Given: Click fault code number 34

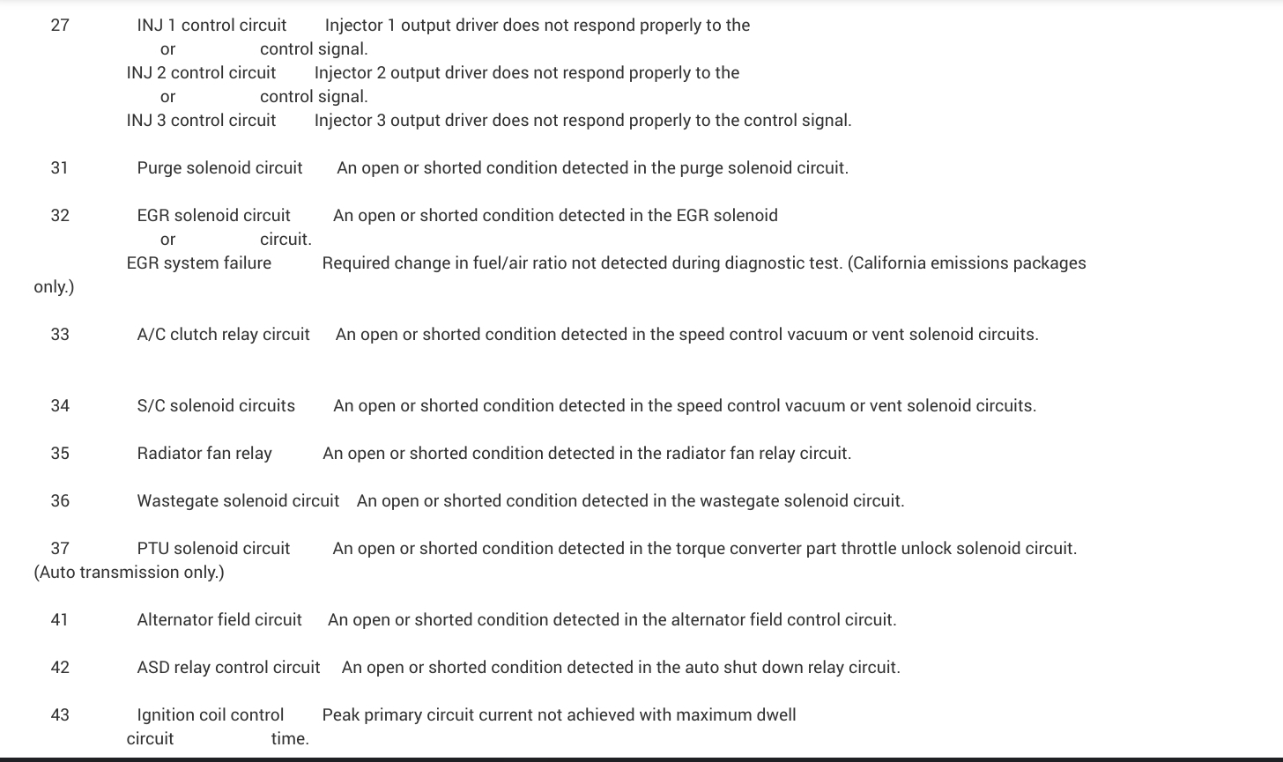Looking at the screenshot, I should 60,406.
